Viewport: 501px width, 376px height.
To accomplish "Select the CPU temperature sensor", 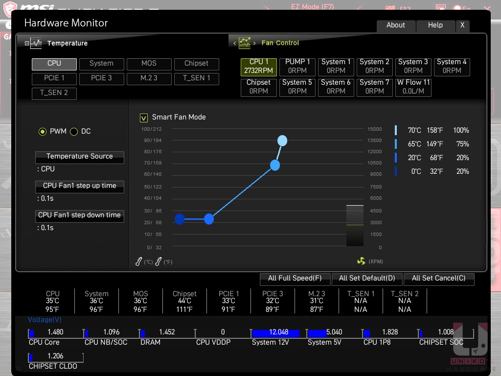I will [x=54, y=64].
